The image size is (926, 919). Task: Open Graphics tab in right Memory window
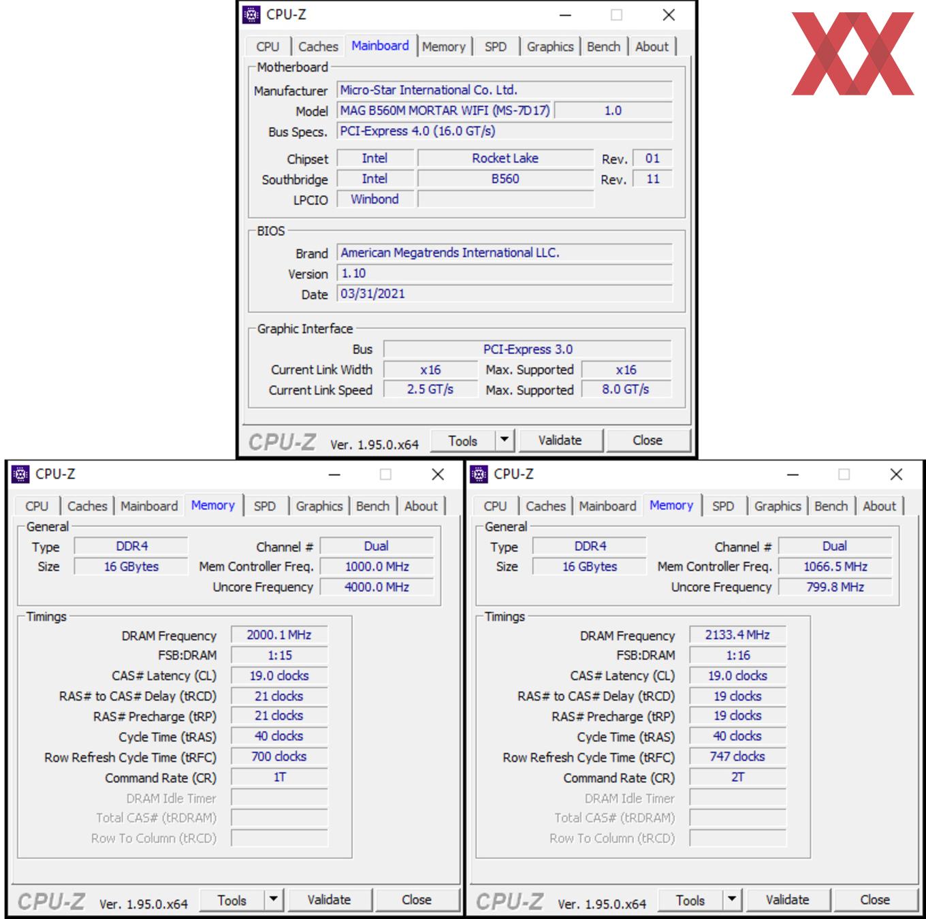coord(778,506)
